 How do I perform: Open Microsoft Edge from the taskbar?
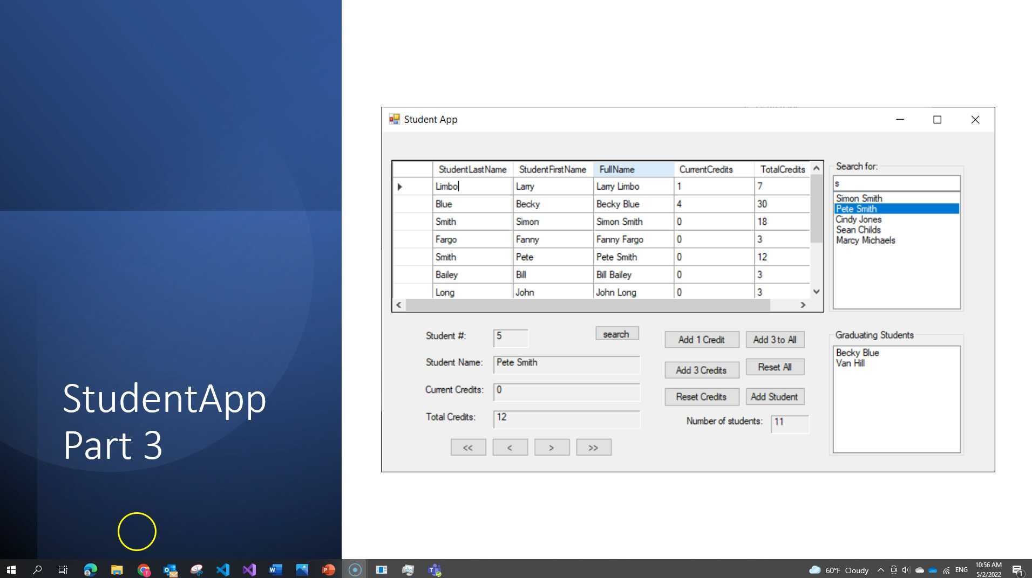click(91, 569)
